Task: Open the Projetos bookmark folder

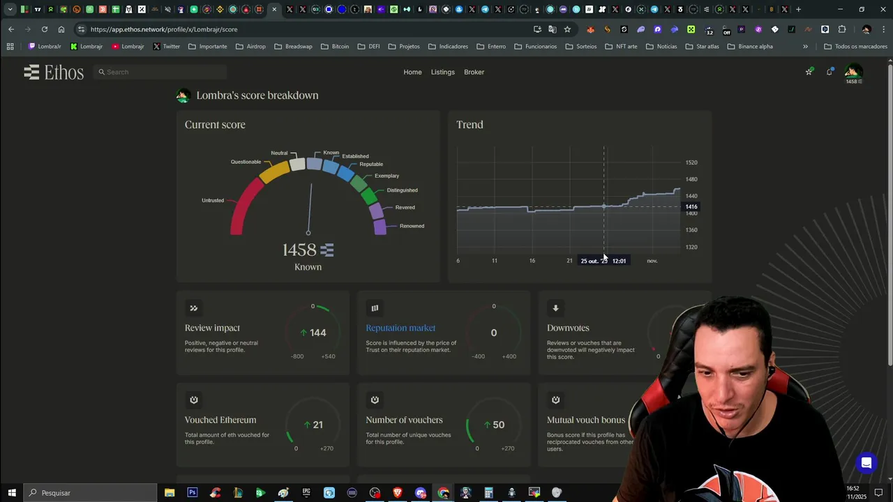Action: tap(404, 47)
